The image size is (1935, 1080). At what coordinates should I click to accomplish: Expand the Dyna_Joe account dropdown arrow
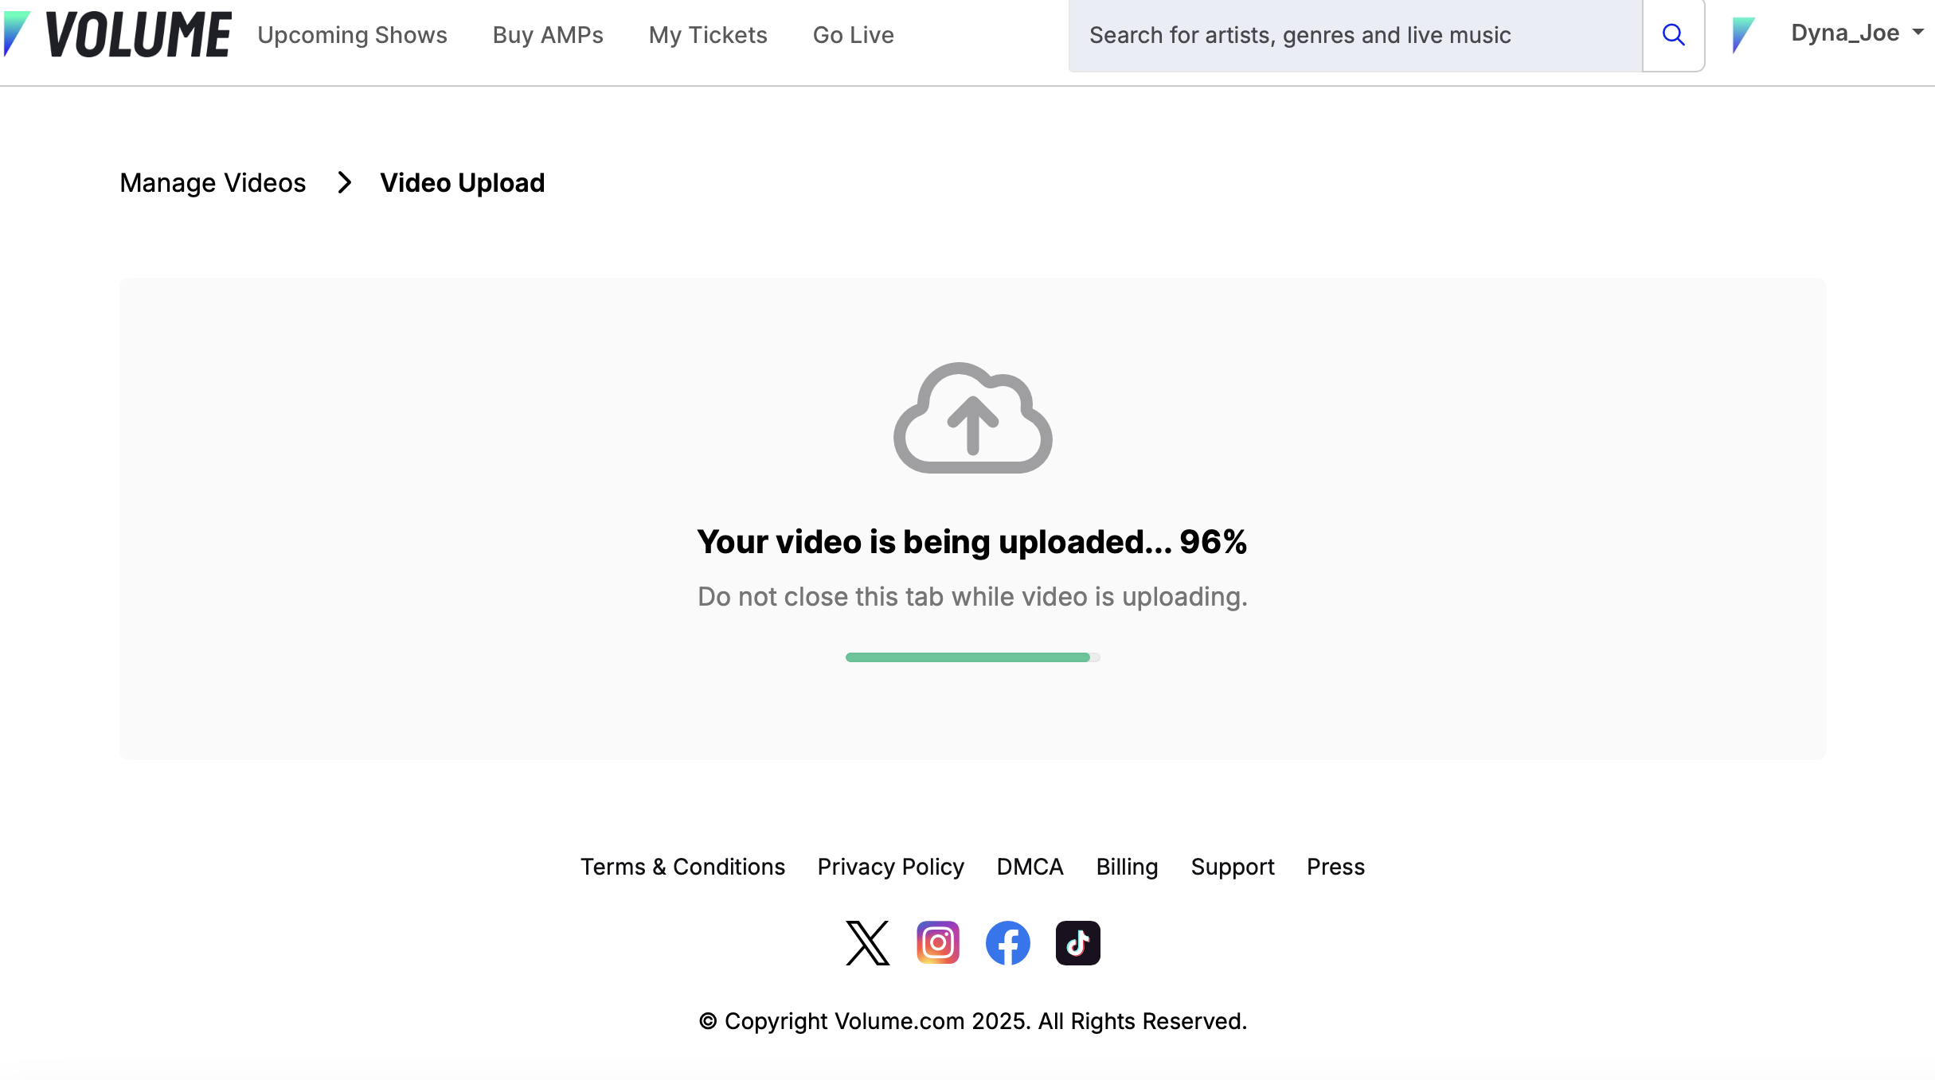coord(1917,32)
